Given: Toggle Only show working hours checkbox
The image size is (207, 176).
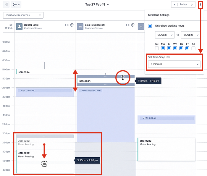Looking at the screenshot, I should (150, 26).
